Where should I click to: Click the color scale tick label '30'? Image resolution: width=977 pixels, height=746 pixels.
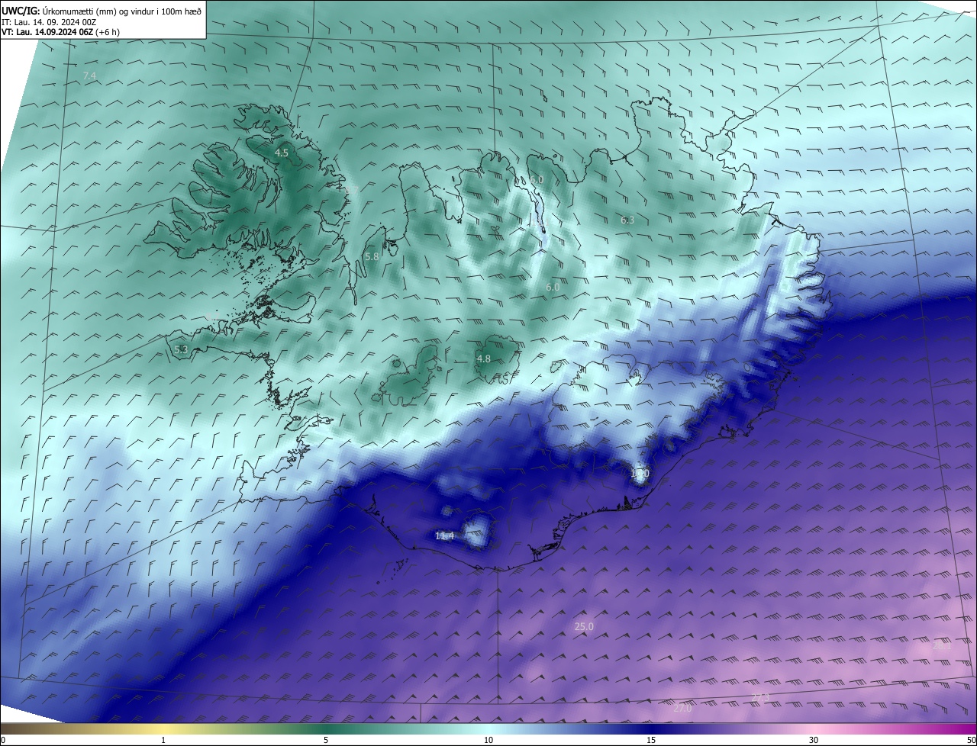(x=814, y=740)
